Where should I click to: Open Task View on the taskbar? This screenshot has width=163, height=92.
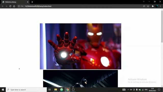coord(50,90)
